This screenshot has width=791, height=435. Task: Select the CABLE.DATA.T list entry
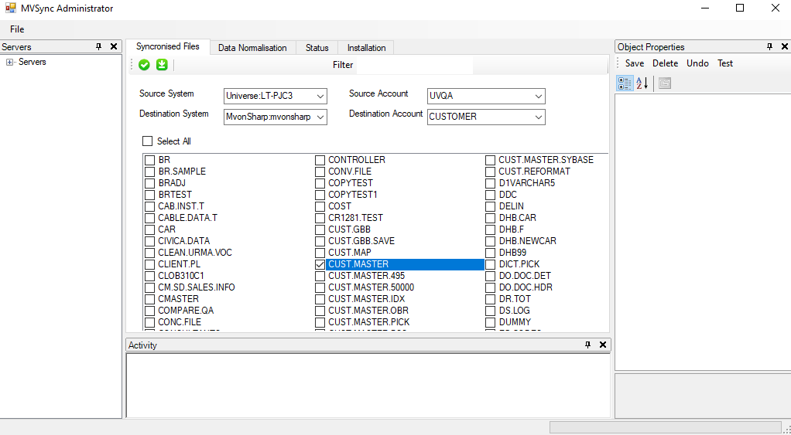click(187, 218)
